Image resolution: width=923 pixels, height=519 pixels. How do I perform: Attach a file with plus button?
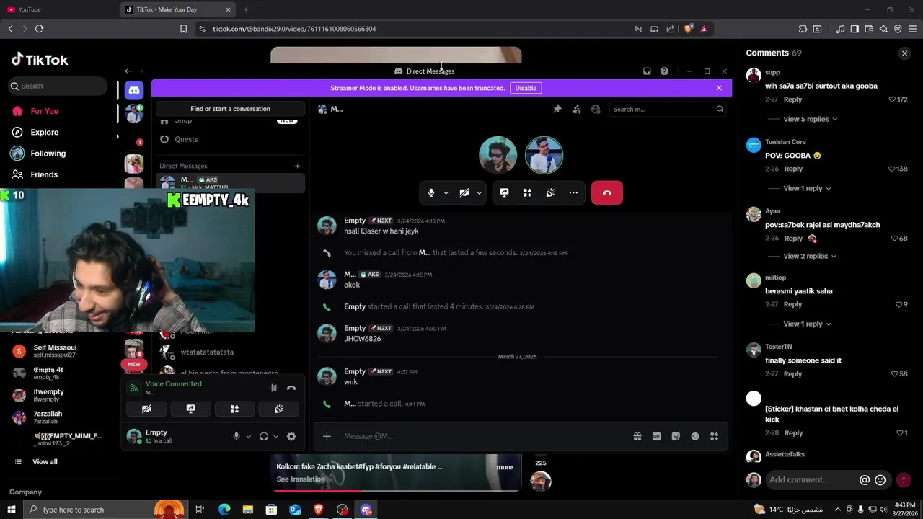coord(327,436)
